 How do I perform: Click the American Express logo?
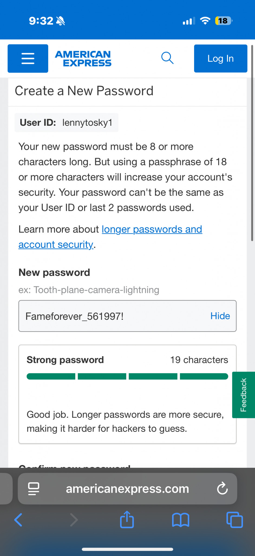pos(83,58)
